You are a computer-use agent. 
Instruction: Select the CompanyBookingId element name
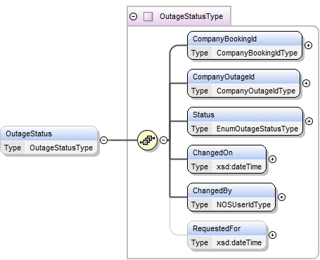(224, 39)
